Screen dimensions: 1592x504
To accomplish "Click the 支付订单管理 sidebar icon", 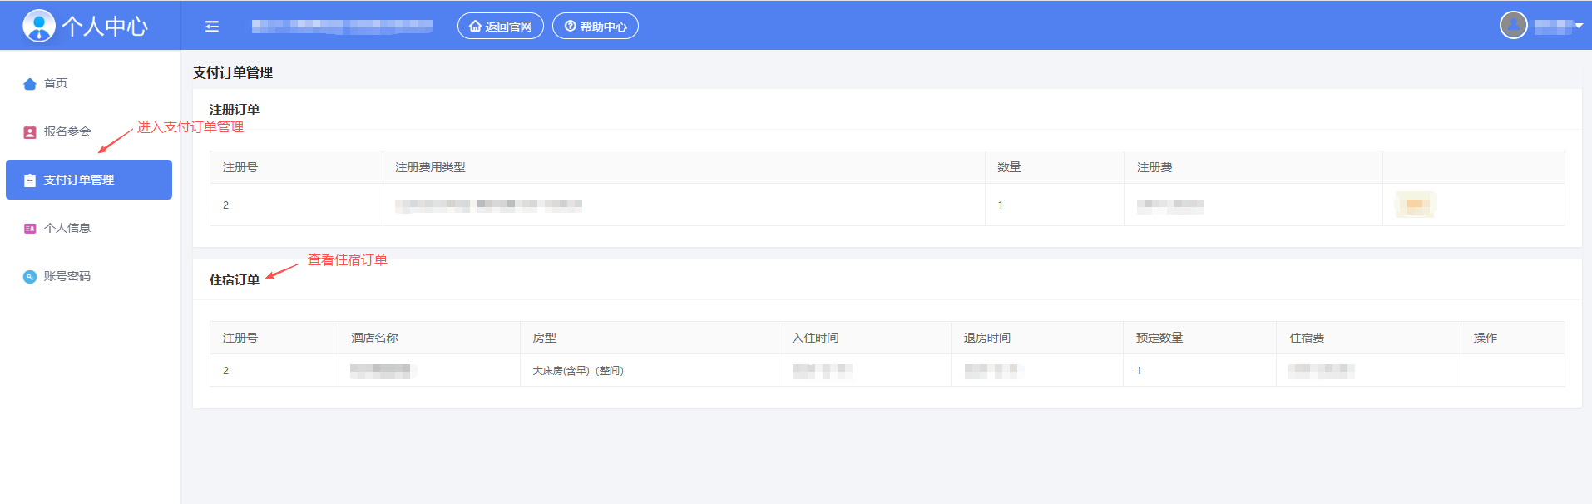I will coord(30,180).
